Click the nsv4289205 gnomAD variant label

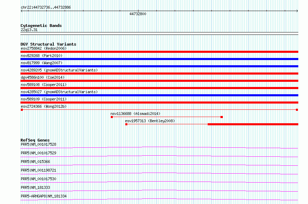(59, 70)
